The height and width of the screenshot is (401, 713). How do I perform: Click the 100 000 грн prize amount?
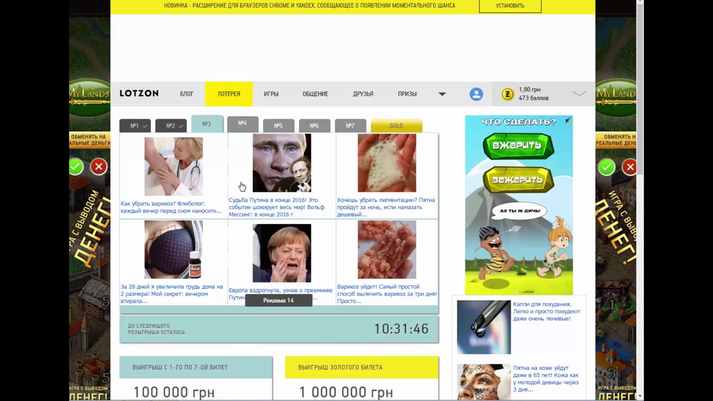tap(174, 392)
